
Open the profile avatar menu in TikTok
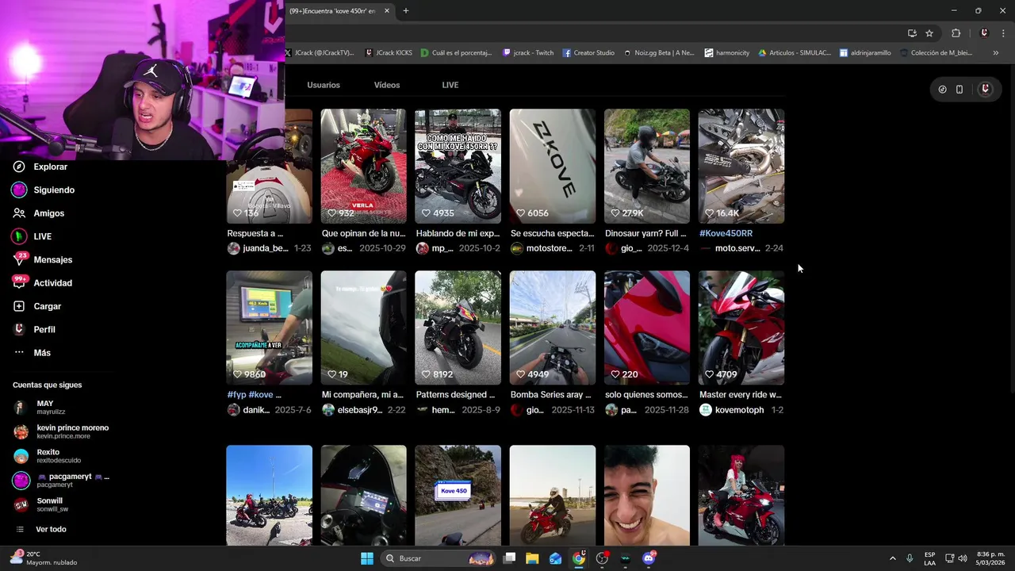(985, 90)
